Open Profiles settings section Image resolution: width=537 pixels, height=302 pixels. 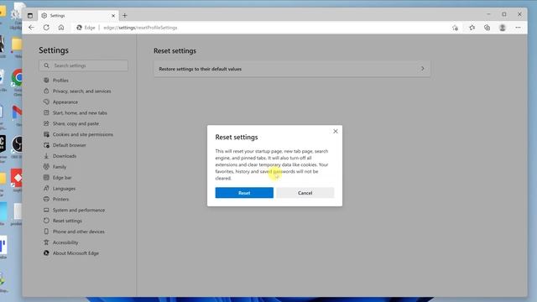(x=60, y=81)
